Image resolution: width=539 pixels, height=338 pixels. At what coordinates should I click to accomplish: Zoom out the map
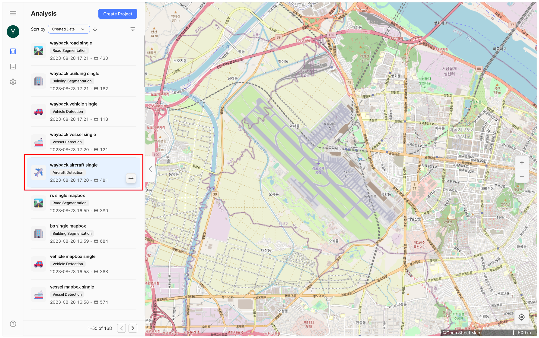tap(522, 176)
